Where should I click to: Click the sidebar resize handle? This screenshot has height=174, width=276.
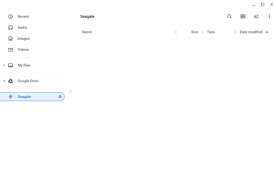coord(71,91)
